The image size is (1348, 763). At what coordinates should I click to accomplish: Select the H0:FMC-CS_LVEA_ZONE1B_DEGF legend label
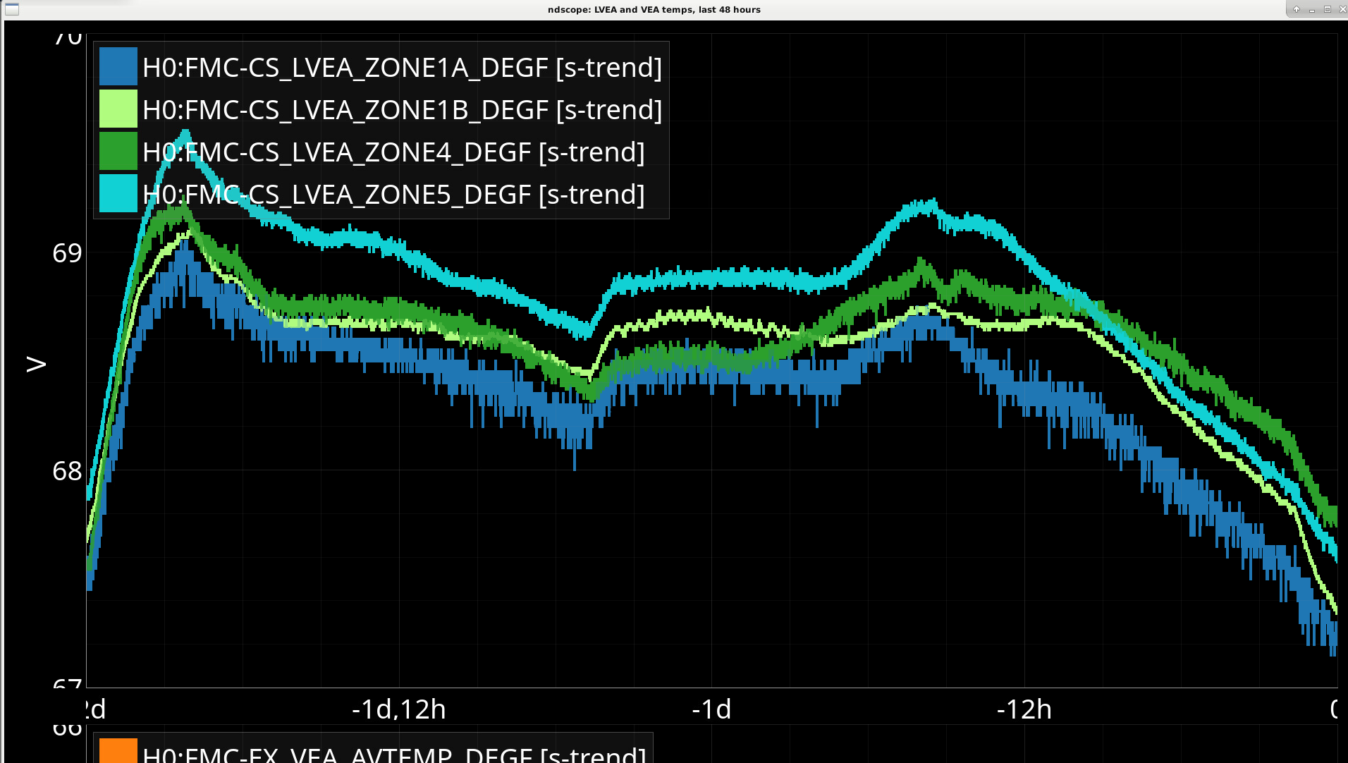pyautogui.click(x=403, y=110)
